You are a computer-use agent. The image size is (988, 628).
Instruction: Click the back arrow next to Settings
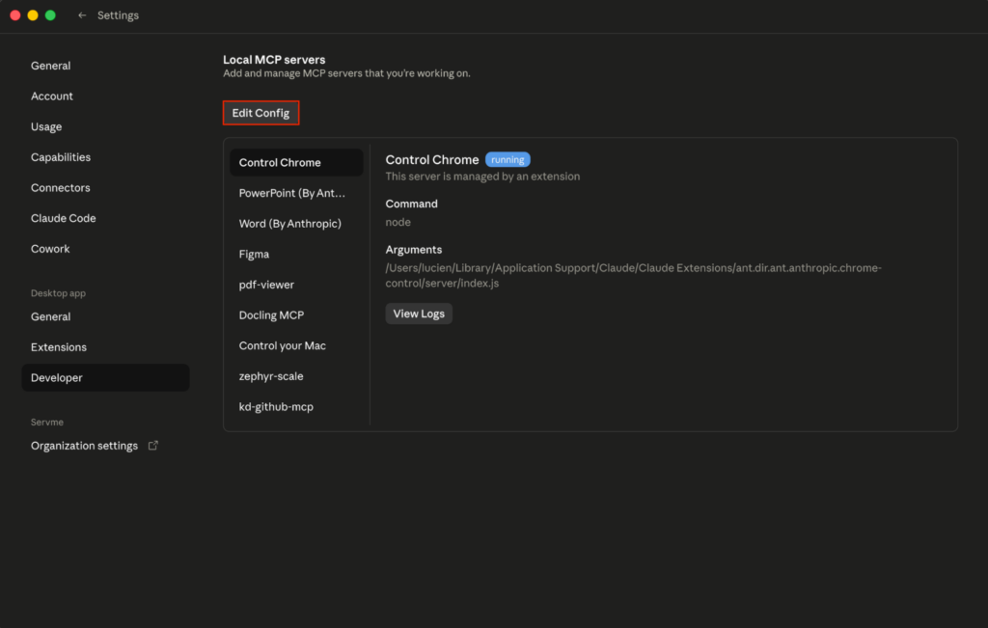click(82, 15)
